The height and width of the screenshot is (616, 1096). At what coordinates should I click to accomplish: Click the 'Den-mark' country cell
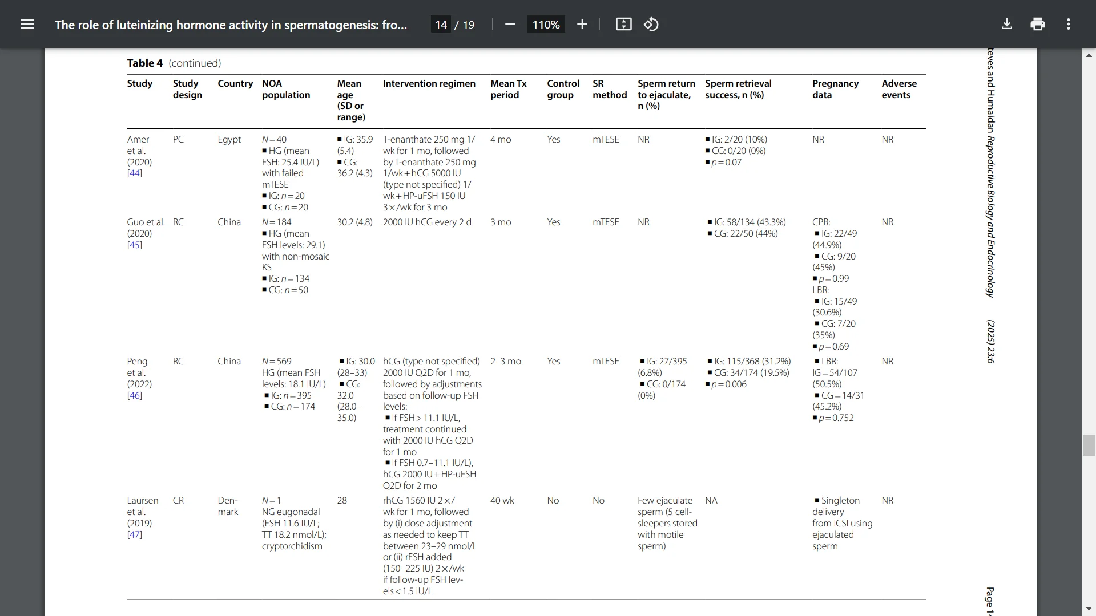click(228, 506)
